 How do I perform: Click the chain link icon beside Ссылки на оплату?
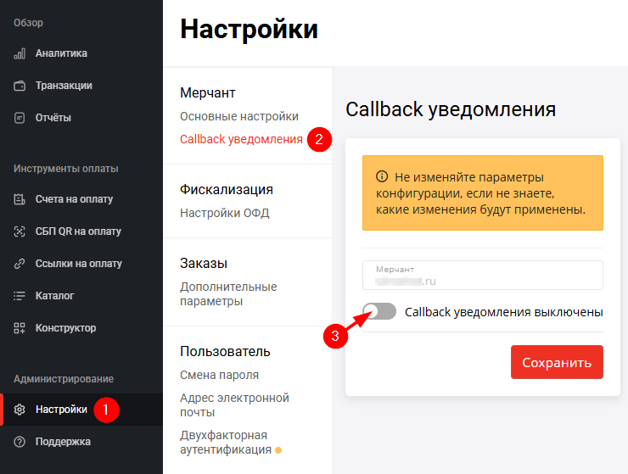tap(20, 264)
